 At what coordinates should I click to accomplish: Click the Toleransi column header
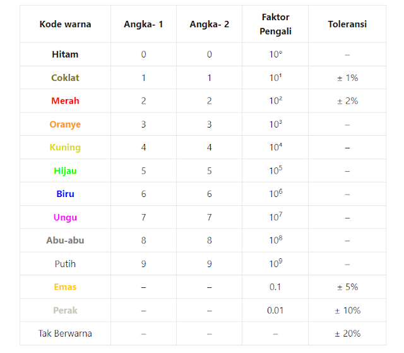click(x=347, y=24)
